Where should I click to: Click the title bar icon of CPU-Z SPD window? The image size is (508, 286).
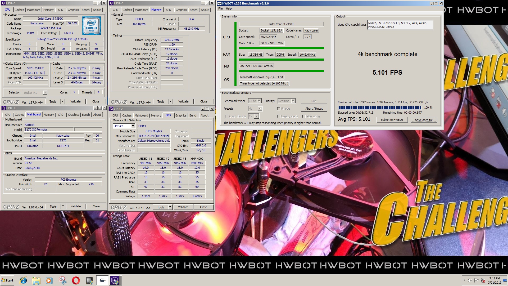coord(111,109)
